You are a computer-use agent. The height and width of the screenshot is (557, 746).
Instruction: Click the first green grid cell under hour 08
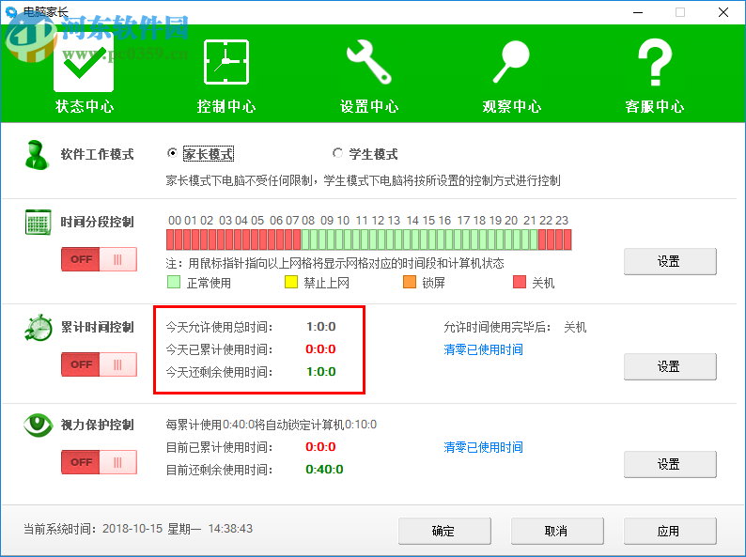305,240
